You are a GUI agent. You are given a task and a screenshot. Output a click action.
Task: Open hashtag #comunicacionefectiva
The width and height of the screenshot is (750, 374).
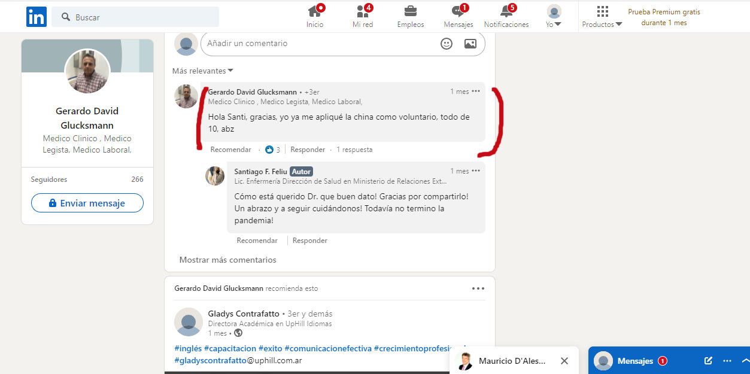(x=328, y=348)
